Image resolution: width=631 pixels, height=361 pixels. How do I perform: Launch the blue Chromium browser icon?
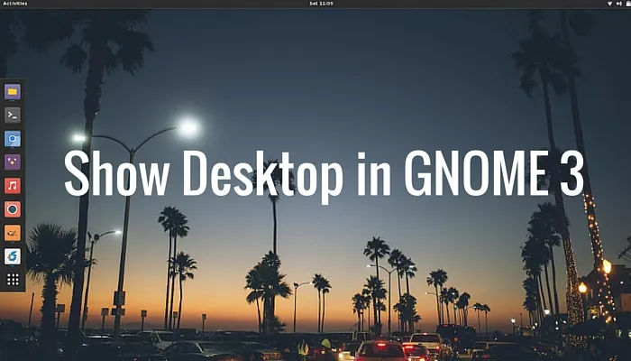[13, 139]
